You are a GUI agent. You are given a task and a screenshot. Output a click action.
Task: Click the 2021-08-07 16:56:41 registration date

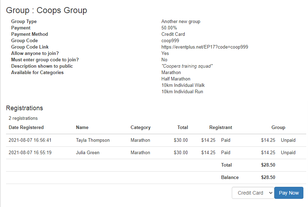pos(30,140)
